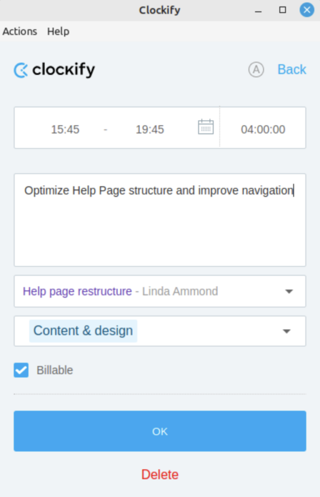The width and height of the screenshot is (320, 497).
Task: Select the Content & design tag
Action: [x=83, y=331]
